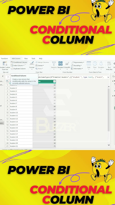
Task: Cancel the formula with the X icon
Action: point(8,77)
